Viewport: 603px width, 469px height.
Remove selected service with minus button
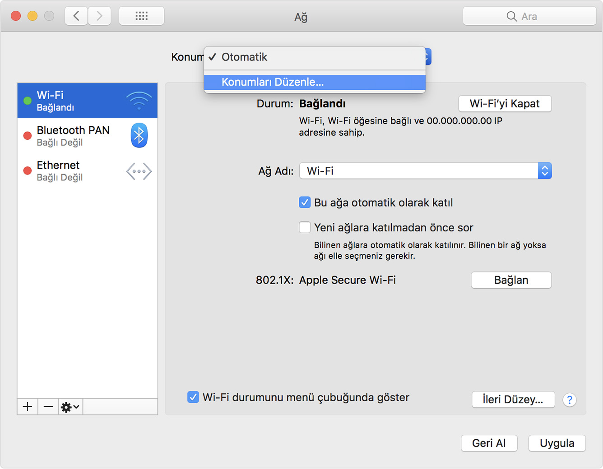pyautogui.click(x=48, y=407)
